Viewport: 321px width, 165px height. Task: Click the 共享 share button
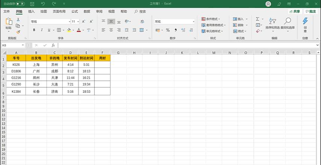pyautogui.click(x=295, y=12)
